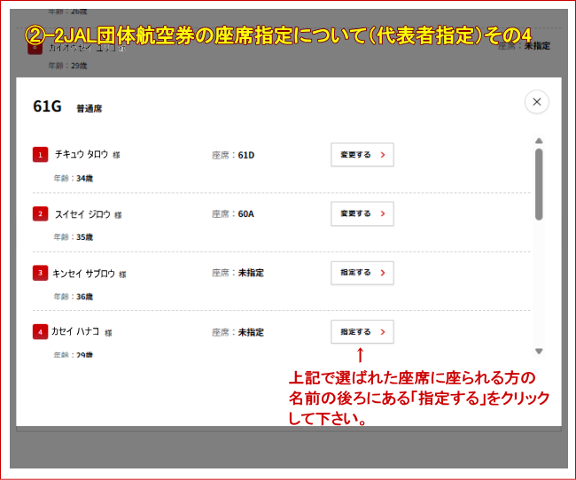This screenshot has width=576, height=480.
Task: Click passenger number 2 red badge
Action: pyautogui.click(x=41, y=213)
